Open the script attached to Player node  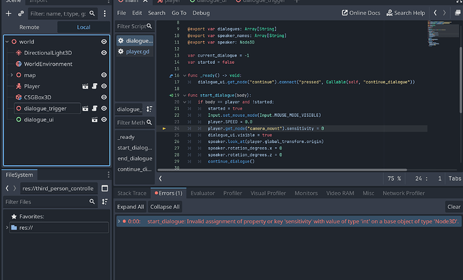(96, 86)
